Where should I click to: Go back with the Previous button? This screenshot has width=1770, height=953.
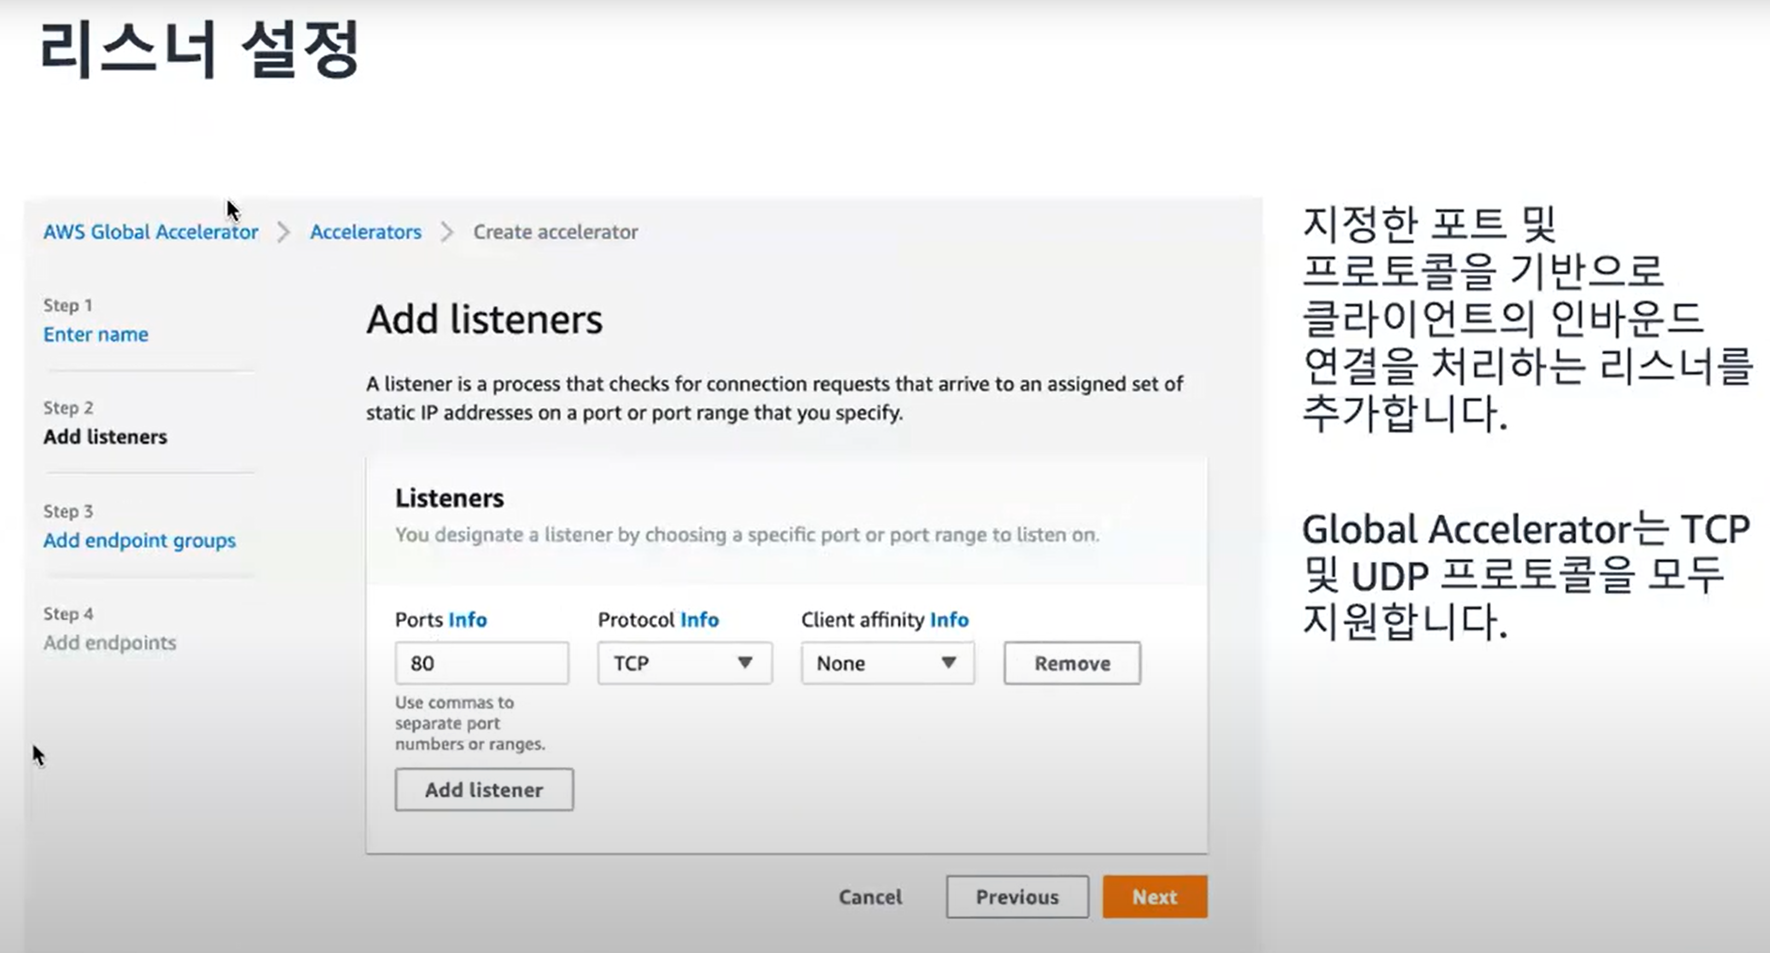click(x=1017, y=897)
